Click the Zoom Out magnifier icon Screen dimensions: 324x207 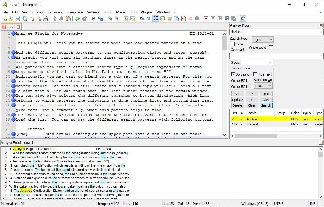point(117,19)
